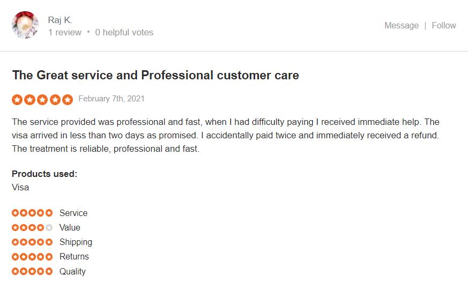
Task: Click the empty fifth star in Value rating
Action: 49,228
